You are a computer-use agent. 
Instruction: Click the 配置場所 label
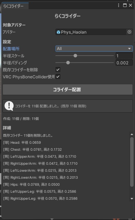tap(11, 49)
